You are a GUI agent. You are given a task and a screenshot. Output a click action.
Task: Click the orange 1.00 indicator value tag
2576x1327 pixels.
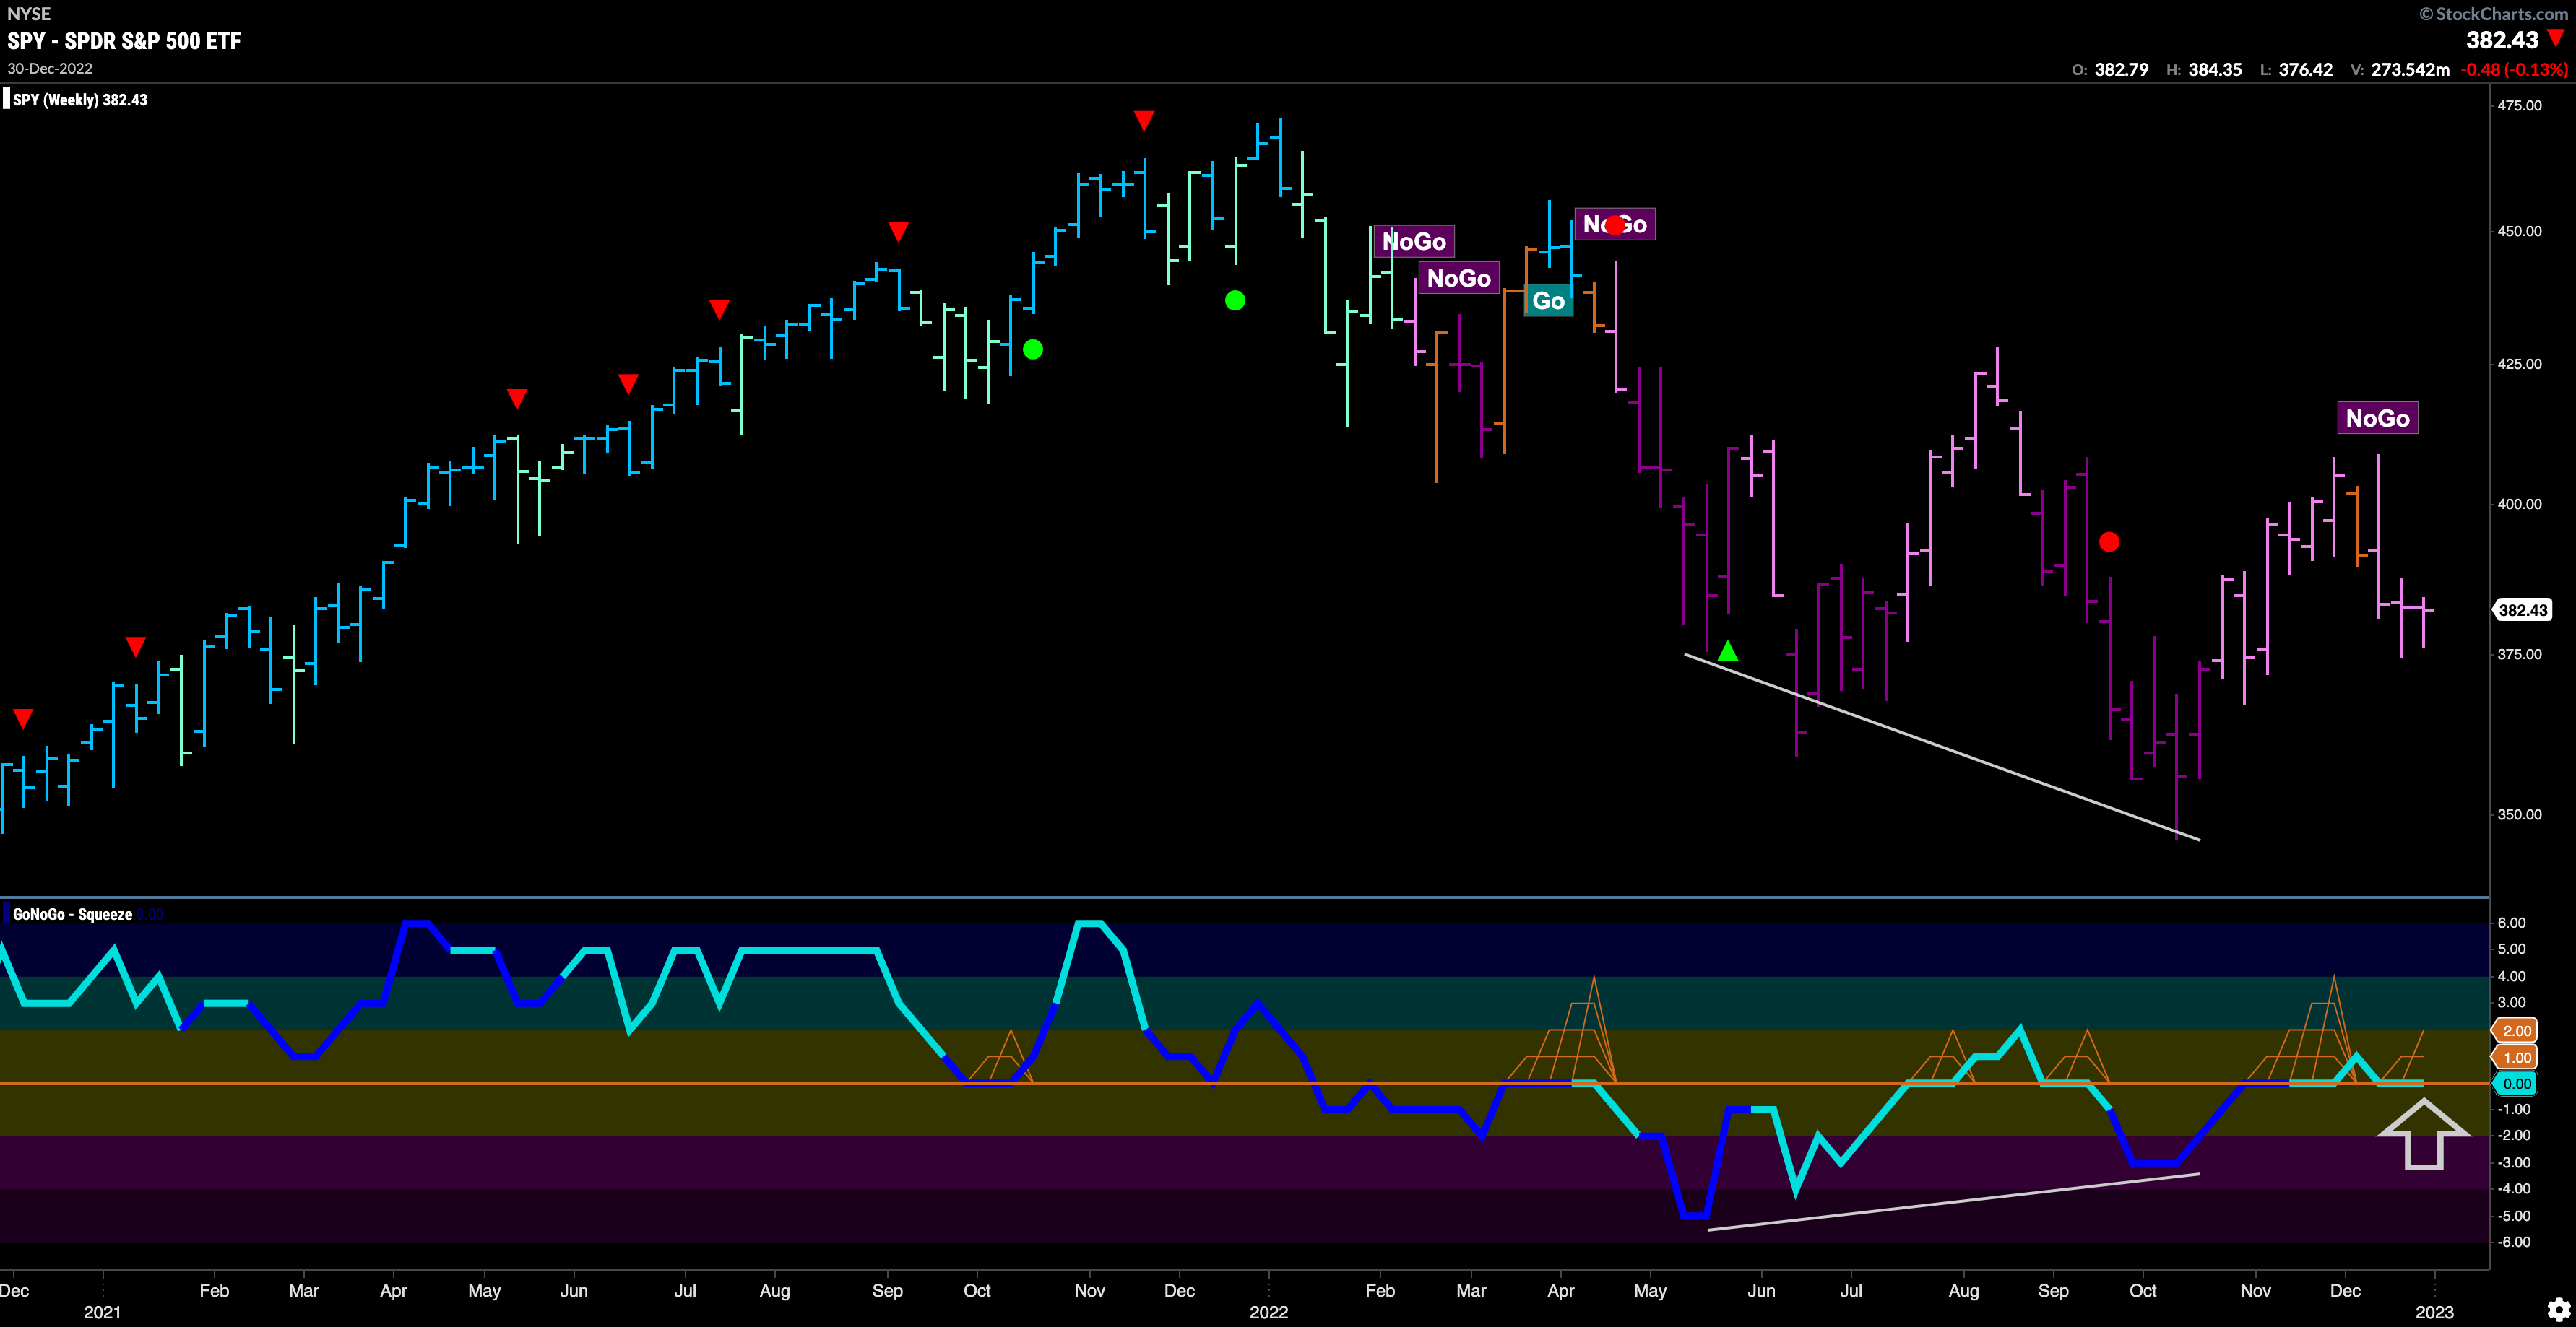pos(2516,1057)
